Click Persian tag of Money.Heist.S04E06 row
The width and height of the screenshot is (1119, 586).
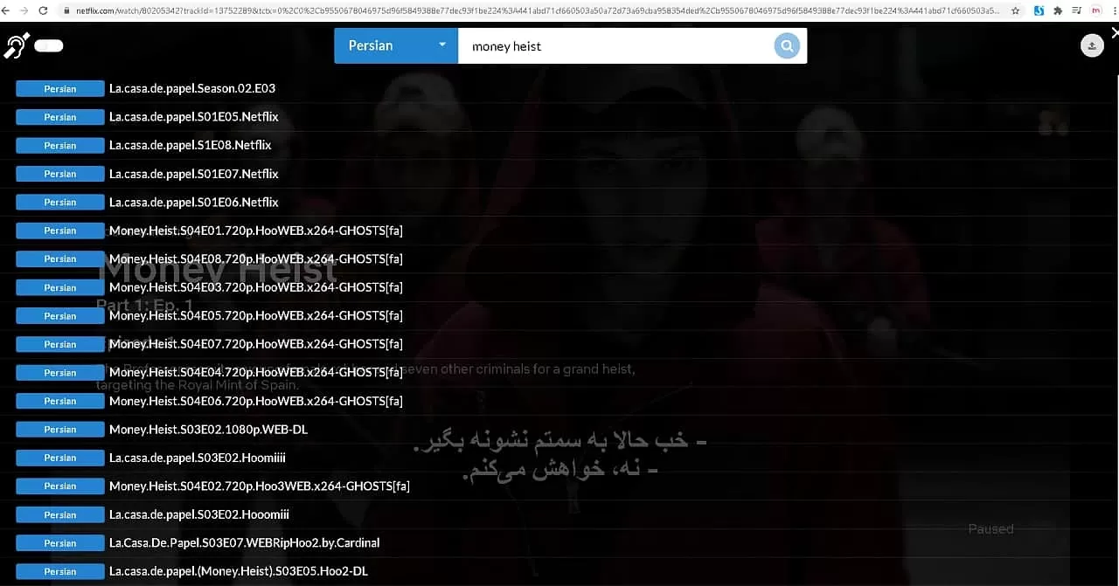(60, 401)
